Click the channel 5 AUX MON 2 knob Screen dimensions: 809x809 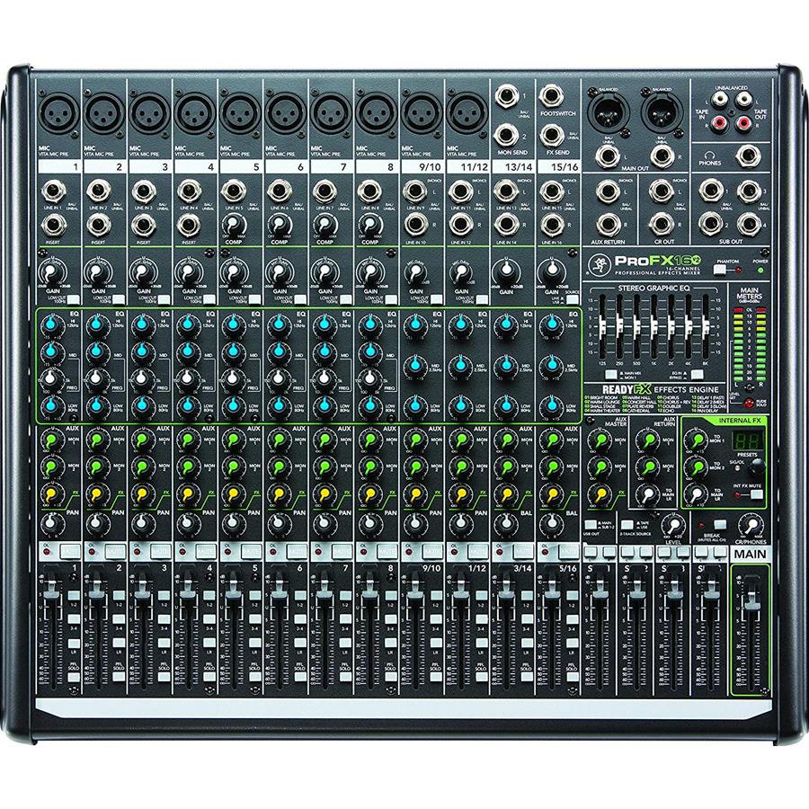[x=233, y=467]
